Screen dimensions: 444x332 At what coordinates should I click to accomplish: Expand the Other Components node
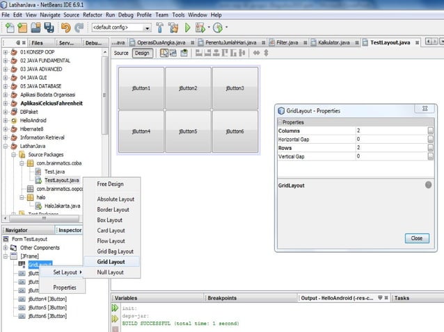(6, 247)
